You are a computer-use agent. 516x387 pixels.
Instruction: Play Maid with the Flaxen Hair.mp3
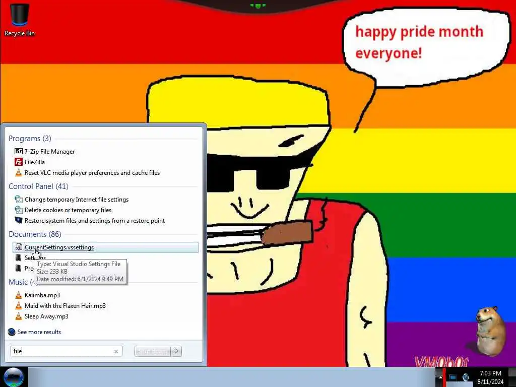(x=65, y=306)
